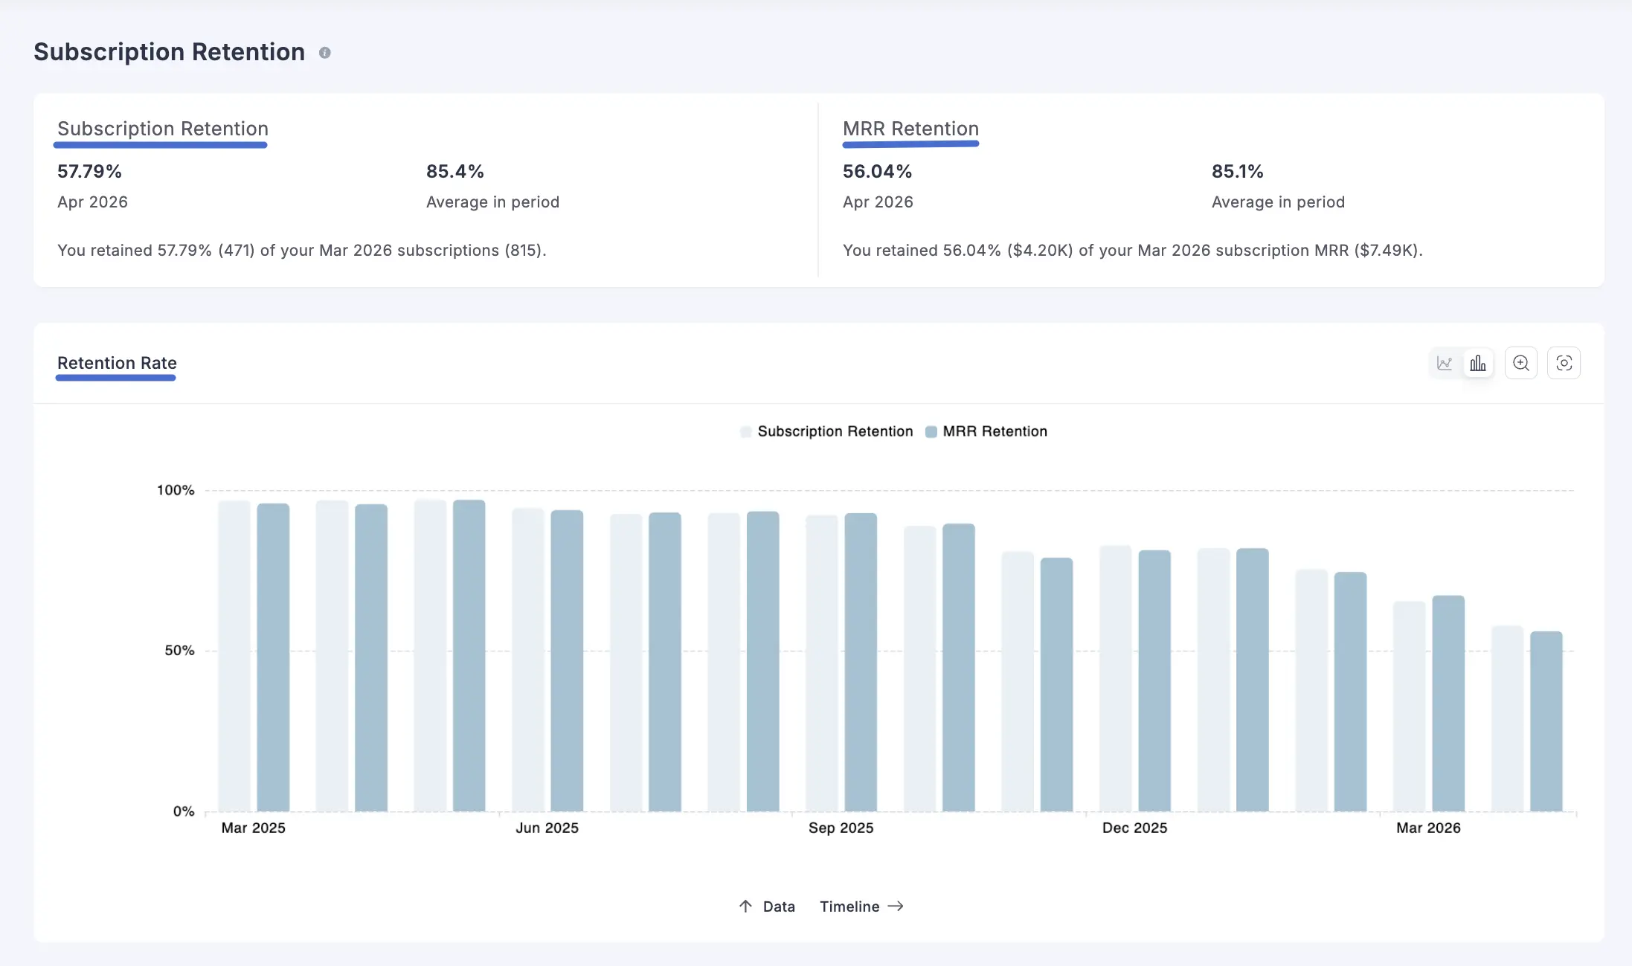The image size is (1632, 966).
Task: Click the Data link below the chart
Action: click(x=779, y=906)
